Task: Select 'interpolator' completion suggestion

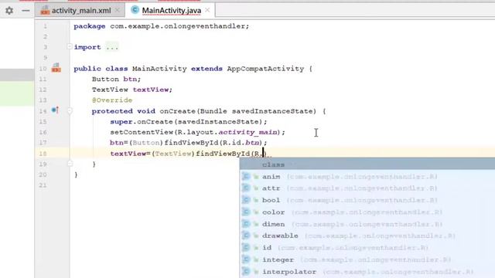Action: click(367, 272)
